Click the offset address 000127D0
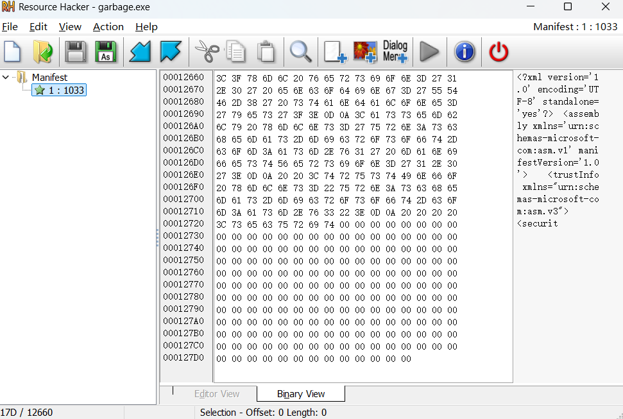Image resolution: width=623 pixels, height=419 pixels. tap(183, 358)
